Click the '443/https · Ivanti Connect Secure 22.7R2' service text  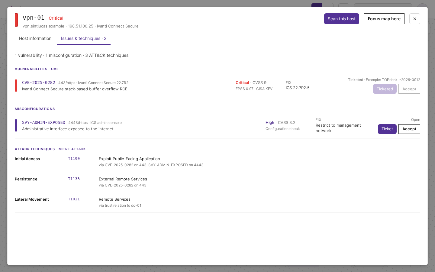pyautogui.click(x=93, y=83)
